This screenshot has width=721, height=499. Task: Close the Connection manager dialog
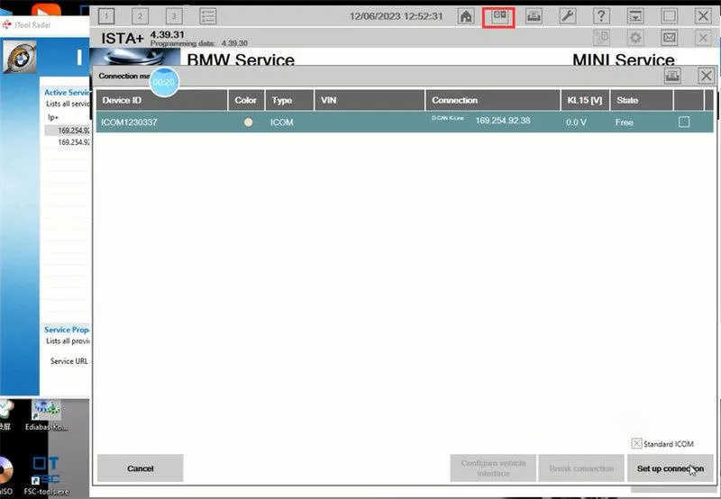pyautogui.click(x=706, y=76)
